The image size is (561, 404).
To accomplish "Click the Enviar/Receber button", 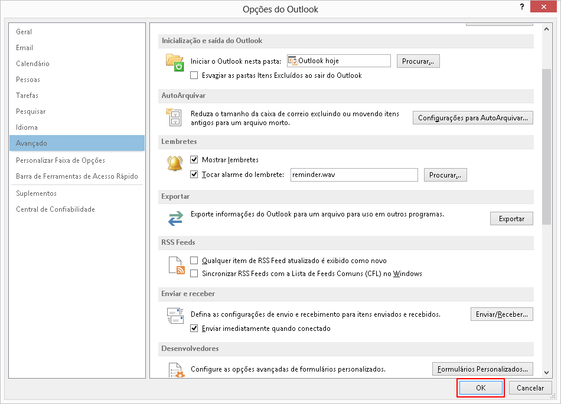I will (501, 314).
